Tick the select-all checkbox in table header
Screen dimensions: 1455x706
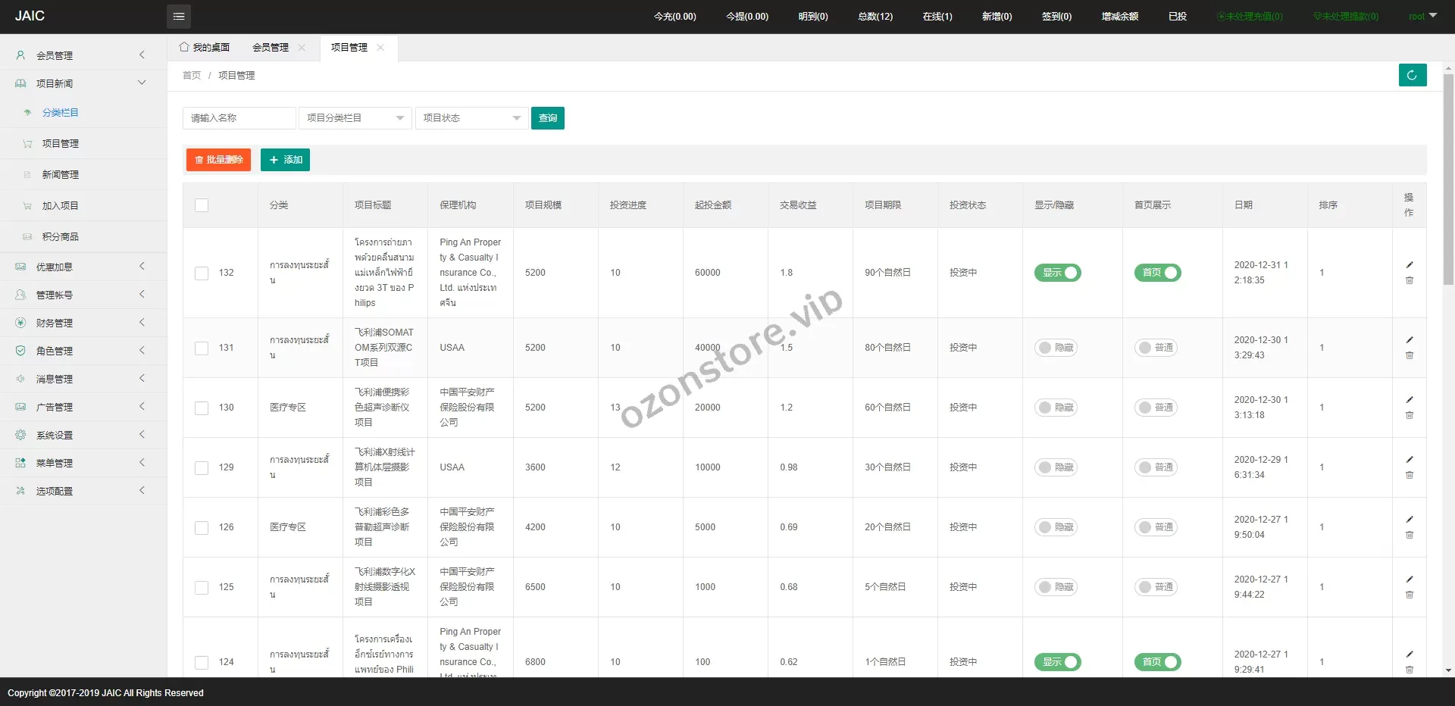pos(202,205)
